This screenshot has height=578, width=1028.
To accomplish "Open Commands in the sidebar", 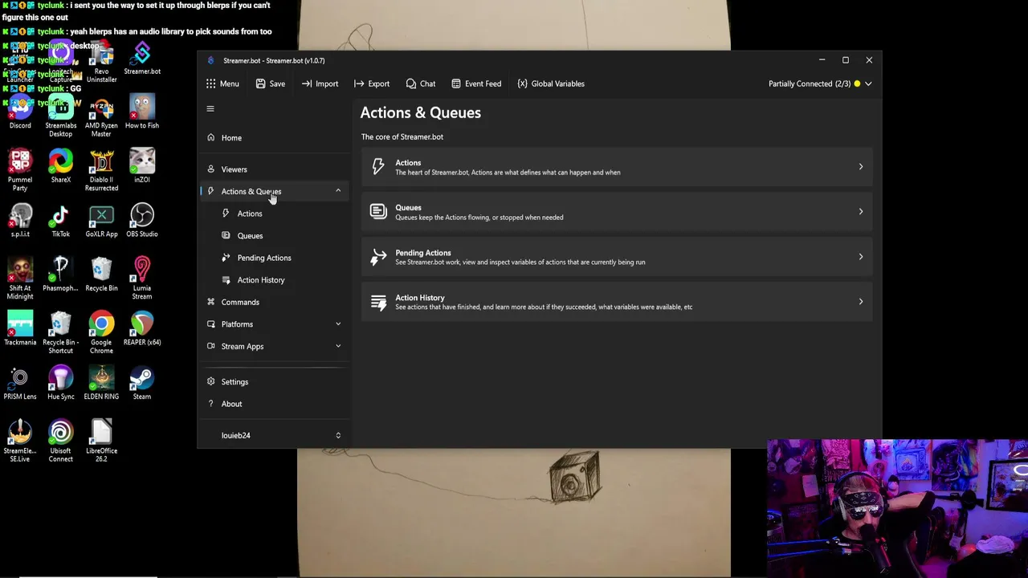I will coord(274,302).
